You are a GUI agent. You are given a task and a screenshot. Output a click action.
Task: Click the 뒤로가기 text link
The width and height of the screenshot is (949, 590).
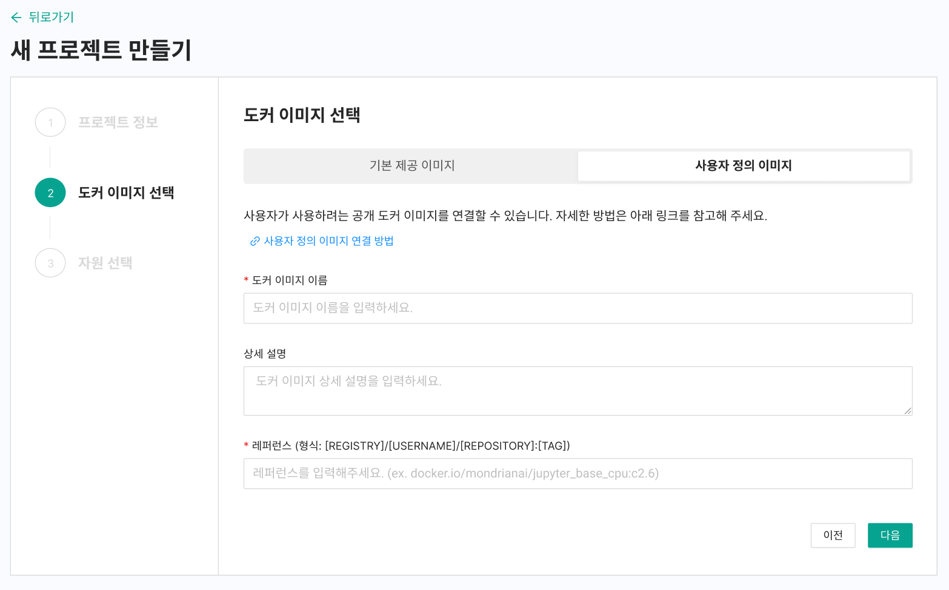[x=51, y=18]
